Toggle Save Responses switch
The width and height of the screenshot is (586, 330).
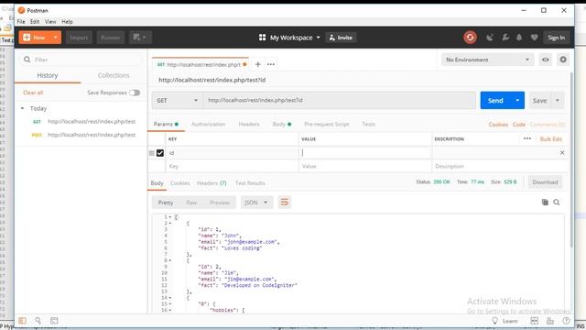point(135,93)
